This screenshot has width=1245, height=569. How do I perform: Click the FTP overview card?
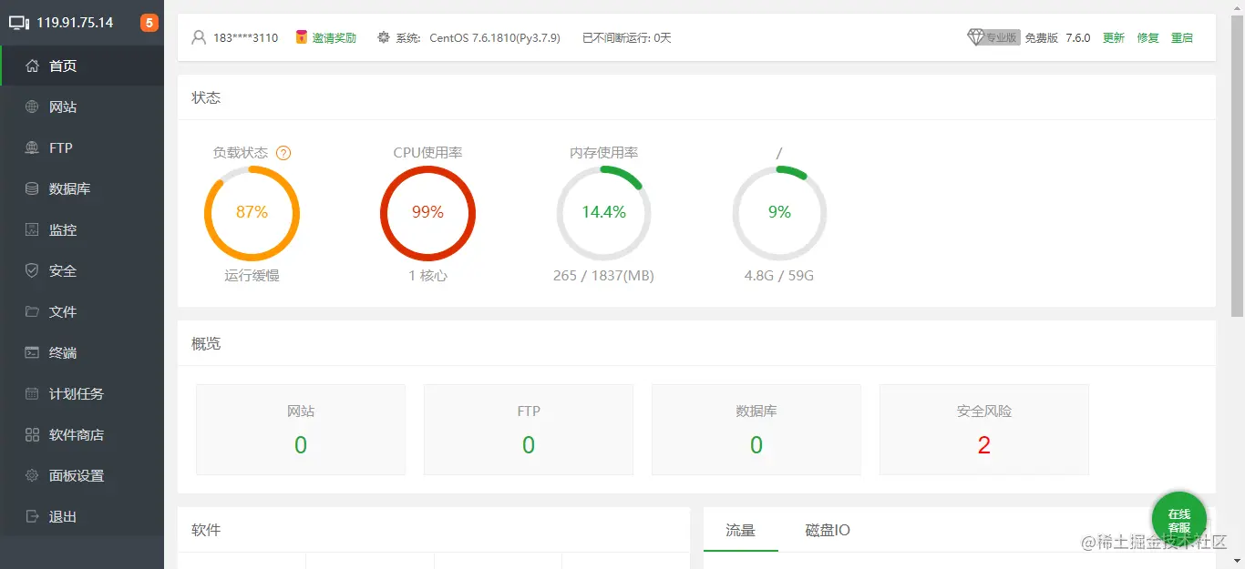tap(529, 430)
